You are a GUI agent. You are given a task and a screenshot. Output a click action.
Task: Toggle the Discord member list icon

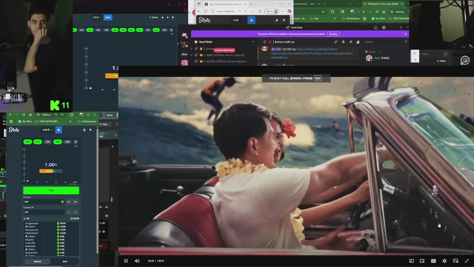358,42
